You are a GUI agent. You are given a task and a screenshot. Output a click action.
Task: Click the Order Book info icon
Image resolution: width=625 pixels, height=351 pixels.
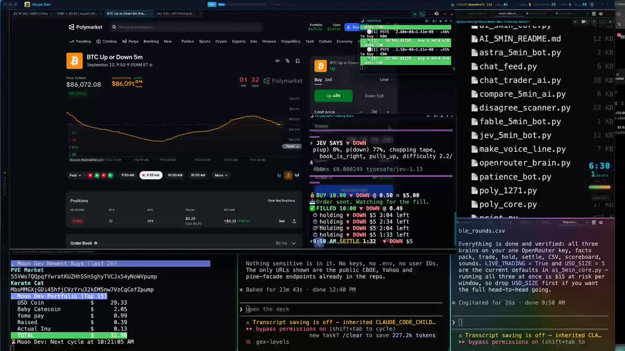click(96, 243)
